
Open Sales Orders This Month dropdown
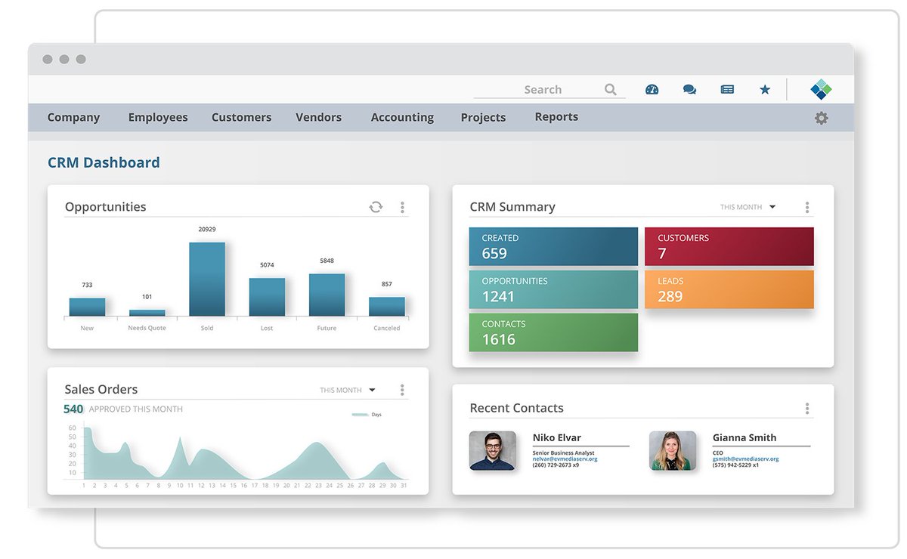tap(348, 391)
